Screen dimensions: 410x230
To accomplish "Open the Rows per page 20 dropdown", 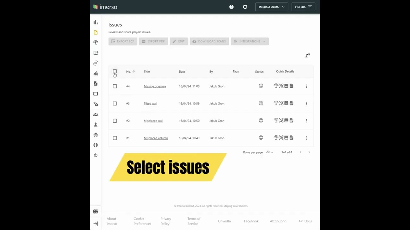I will [269, 152].
